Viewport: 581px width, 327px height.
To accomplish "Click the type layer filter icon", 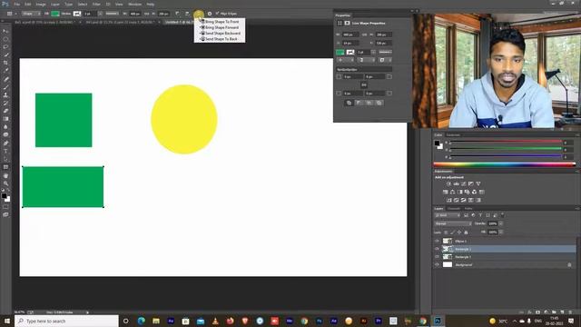I will point(480,215).
